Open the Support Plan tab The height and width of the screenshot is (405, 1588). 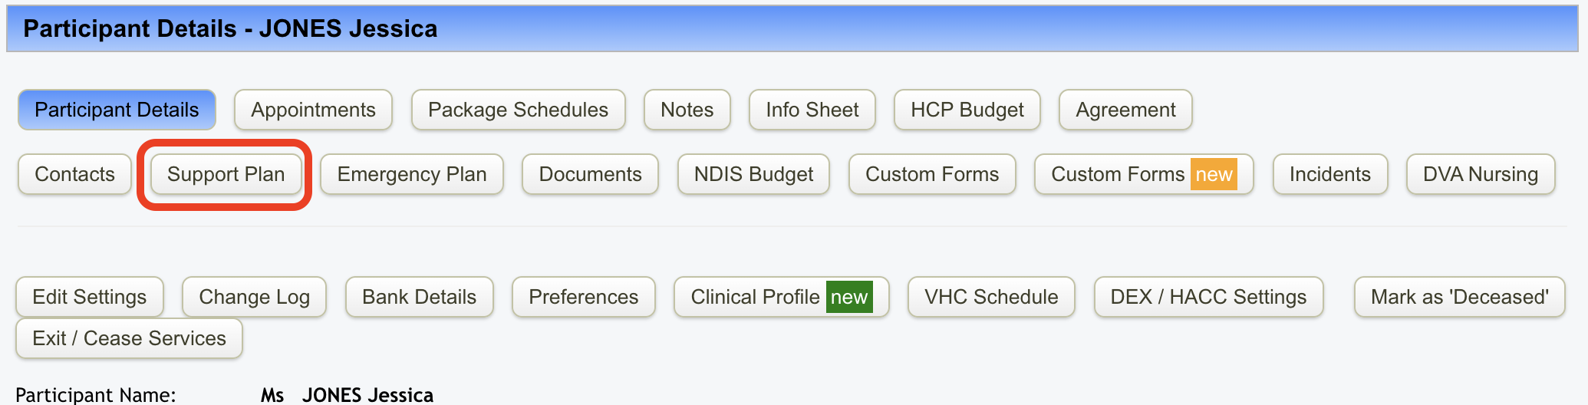pyautogui.click(x=226, y=174)
